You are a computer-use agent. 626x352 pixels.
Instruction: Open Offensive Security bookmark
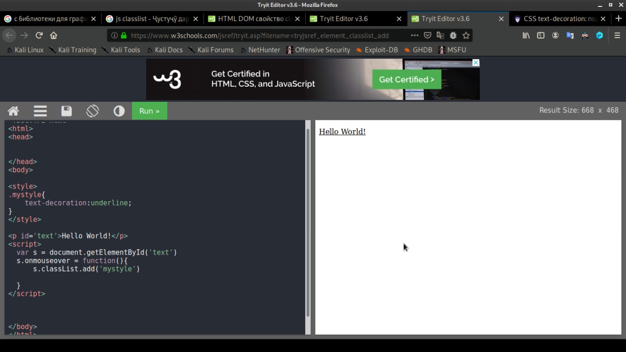click(318, 50)
